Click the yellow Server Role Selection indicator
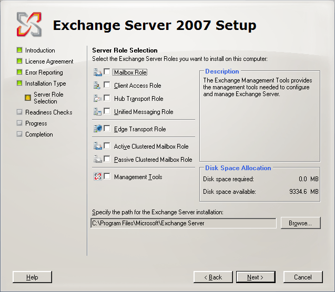Viewport: 335px width, 292px height. [x=28, y=98]
